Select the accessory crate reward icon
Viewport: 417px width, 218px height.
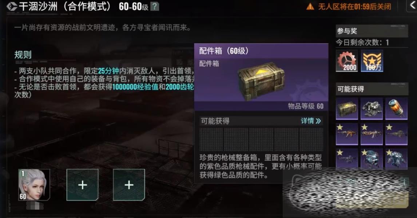(347, 108)
